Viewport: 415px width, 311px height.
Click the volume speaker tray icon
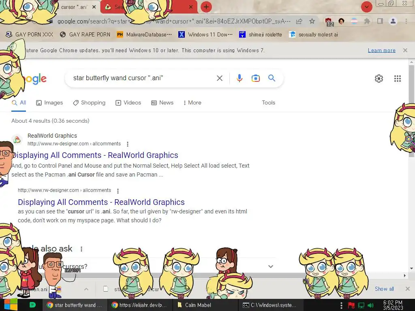point(371,305)
